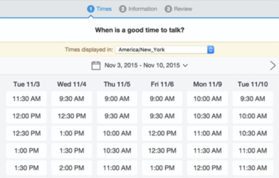The height and width of the screenshot is (178, 279).
Task: Select 11:30 AM slot on Tue 11/3
Action: (26, 99)
